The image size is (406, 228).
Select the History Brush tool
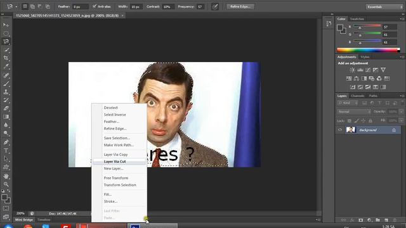pyautogui.click(x=6, y=100)
